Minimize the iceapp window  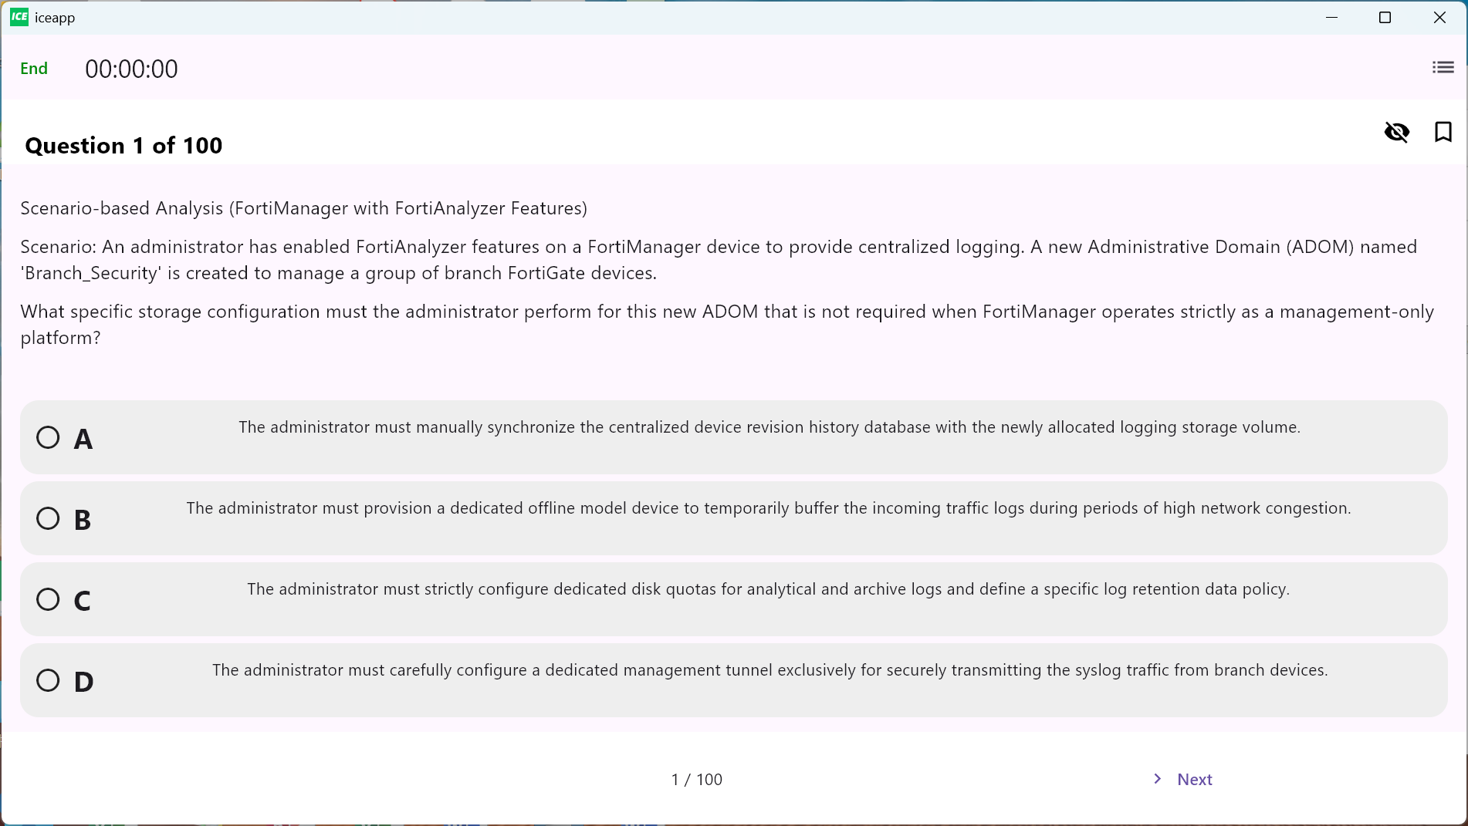[x=1331, y=17]
